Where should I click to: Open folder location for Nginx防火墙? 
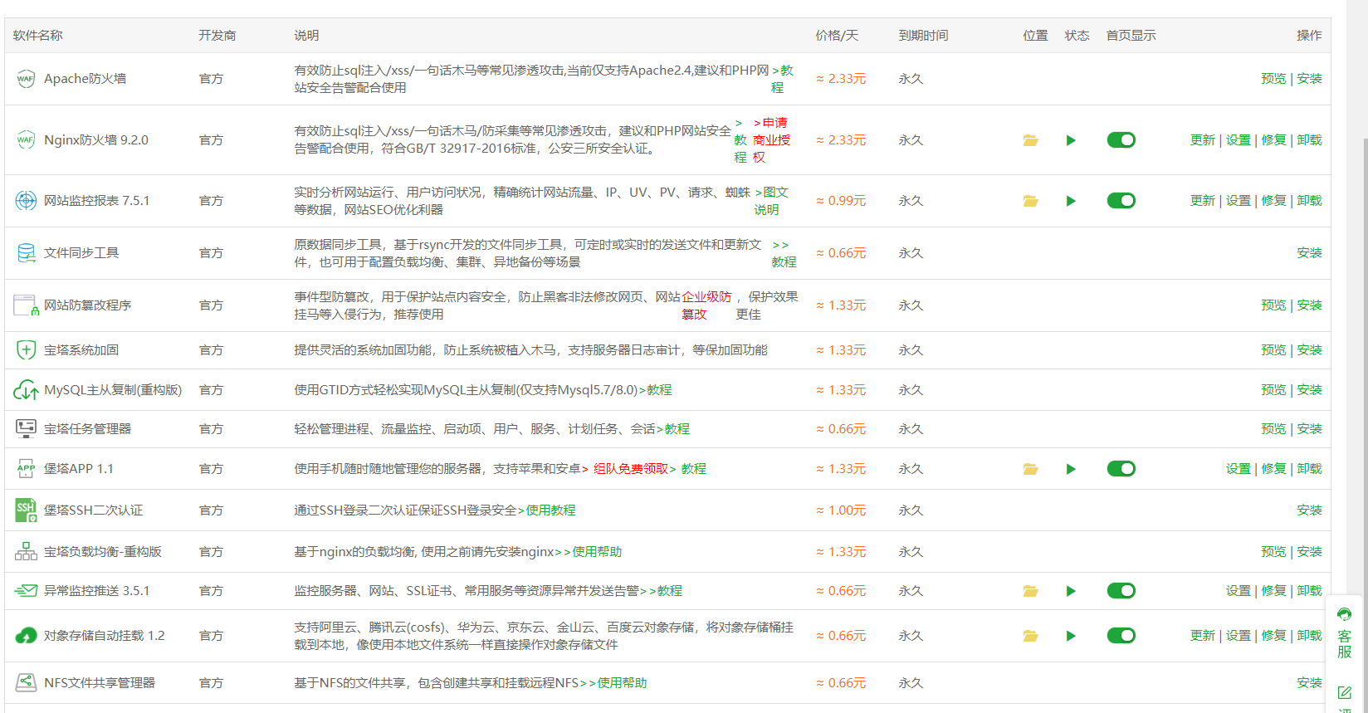click(x=1030, y=140)
